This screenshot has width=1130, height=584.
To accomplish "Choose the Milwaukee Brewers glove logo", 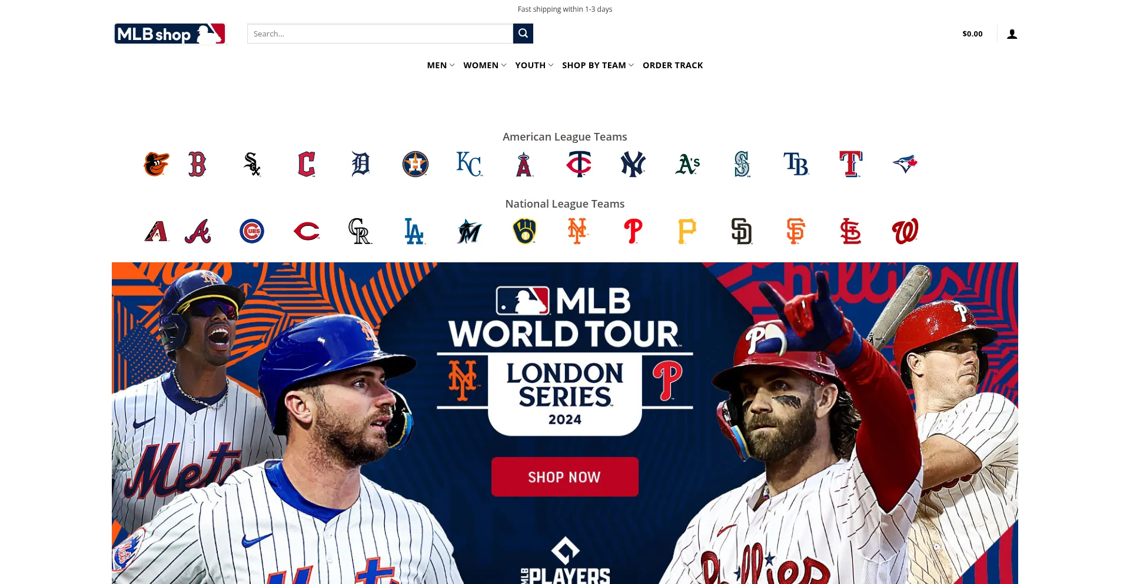I will [524, 231].
